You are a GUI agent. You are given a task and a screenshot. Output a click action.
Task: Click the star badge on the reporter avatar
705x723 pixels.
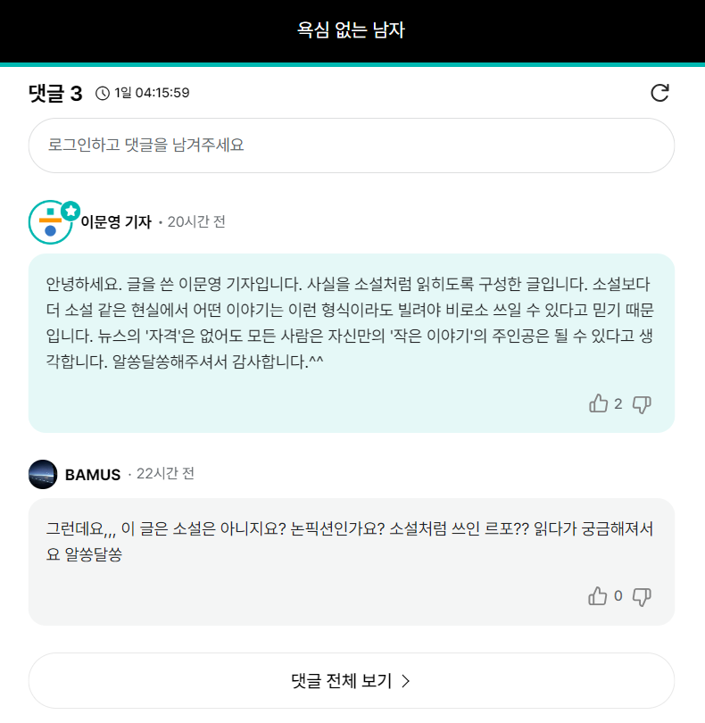70,212
